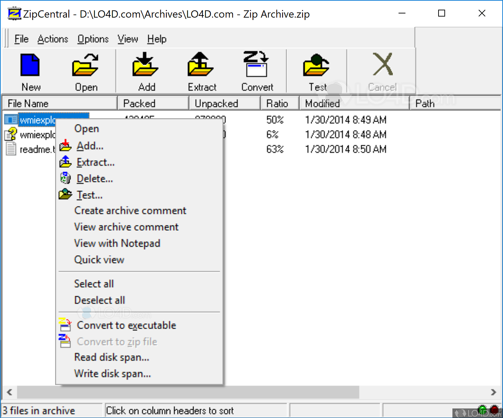
Task: Click modified date 1/30/2014 8:50 AM
Action: [346, 149]
